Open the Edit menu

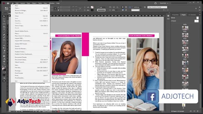(x=17, y=3)
